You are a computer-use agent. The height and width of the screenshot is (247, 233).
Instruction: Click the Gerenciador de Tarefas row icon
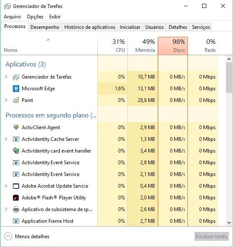[x=16, y=77]
